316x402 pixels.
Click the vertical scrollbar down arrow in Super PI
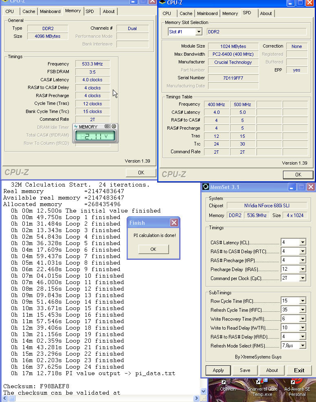click(x=204, y=391)
